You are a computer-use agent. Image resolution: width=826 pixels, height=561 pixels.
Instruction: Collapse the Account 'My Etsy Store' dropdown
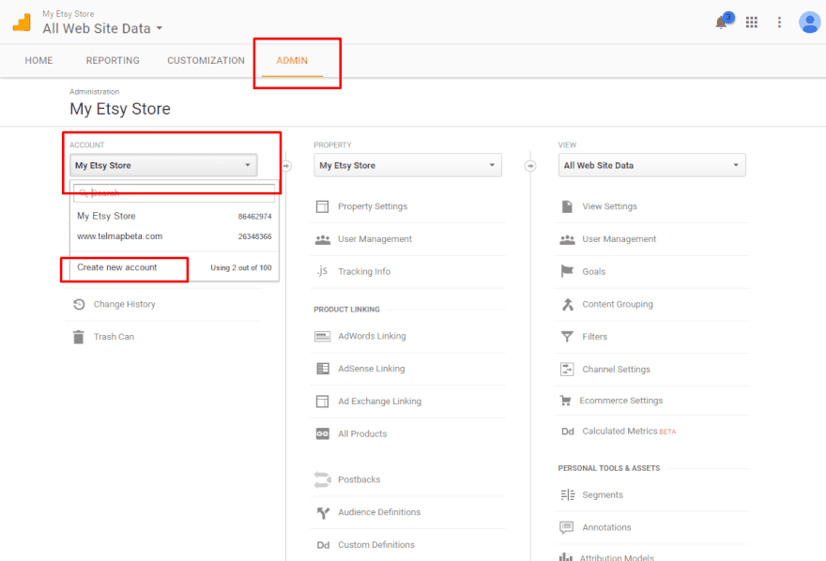(163, 165)
